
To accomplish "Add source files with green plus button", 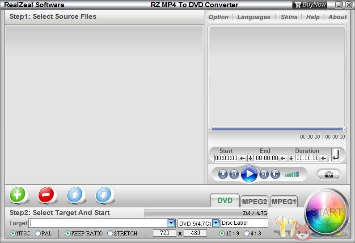I will 17,195.
